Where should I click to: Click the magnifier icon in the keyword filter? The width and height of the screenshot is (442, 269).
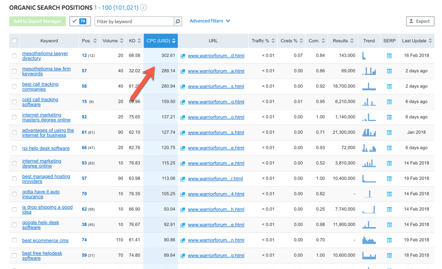pos(177,21)
